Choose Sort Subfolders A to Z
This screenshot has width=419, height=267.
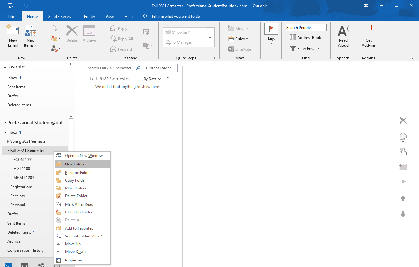83,236
